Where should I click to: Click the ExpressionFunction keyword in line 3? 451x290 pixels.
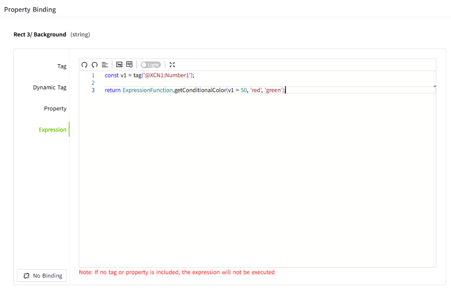pyautogui.click(x=147, y=90)
